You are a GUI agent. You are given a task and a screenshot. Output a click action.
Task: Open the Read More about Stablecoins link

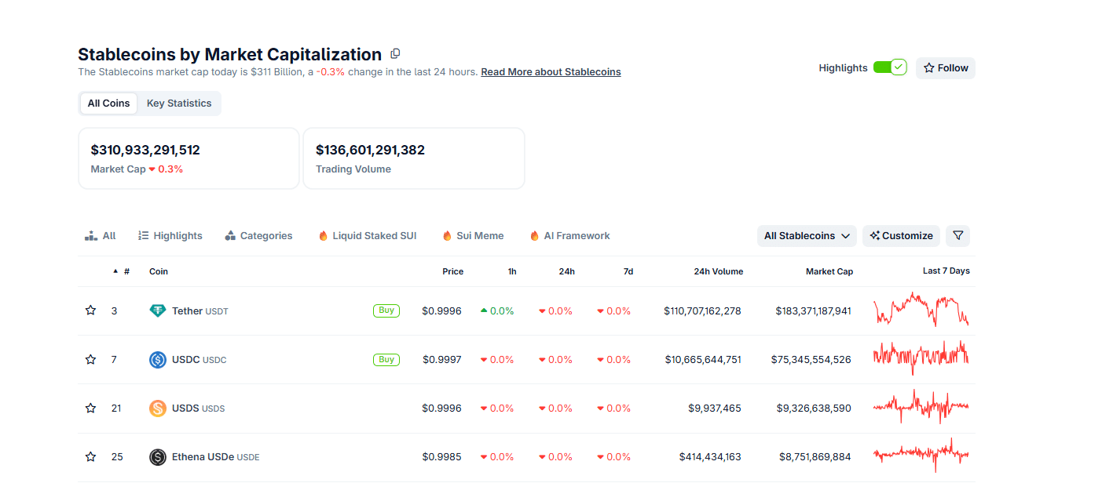(550, 71)
